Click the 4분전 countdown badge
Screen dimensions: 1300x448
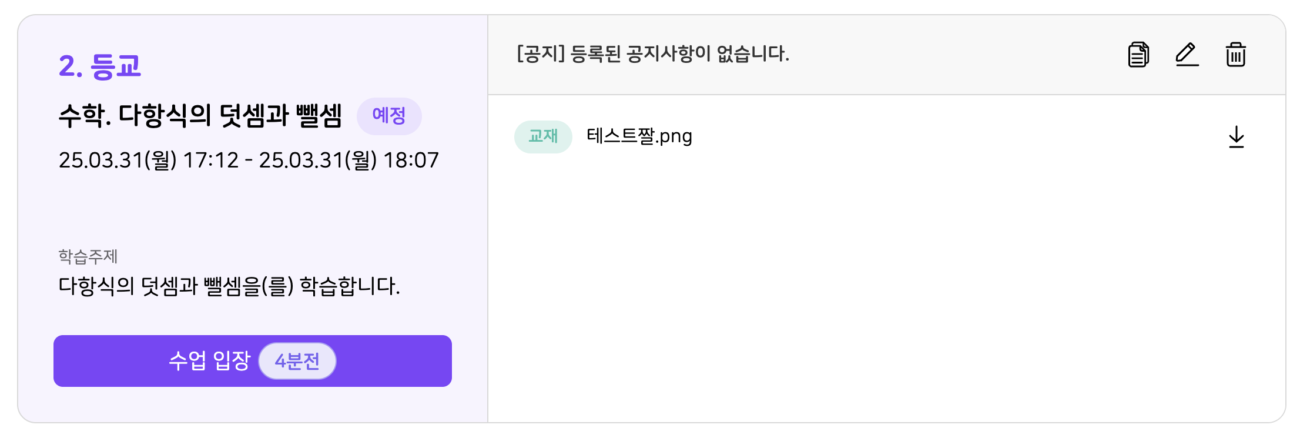coord(297,361)
